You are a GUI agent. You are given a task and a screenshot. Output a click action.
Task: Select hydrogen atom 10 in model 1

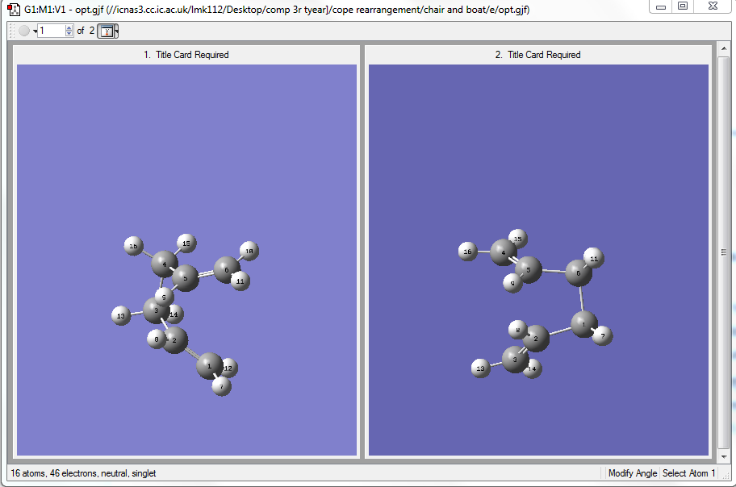(249, 251)
